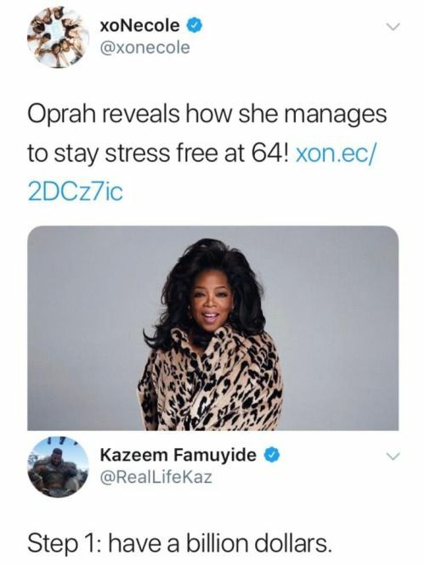This screenshot has height=566, width=425.
Task: Select the 'Step 1: have a billion dollars' text
Action: tap(179, 543)
